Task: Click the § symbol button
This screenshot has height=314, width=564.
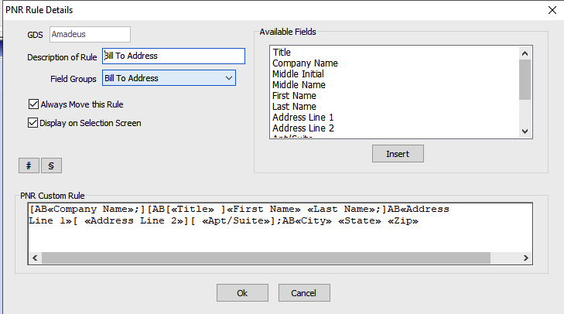Action: 51,165
